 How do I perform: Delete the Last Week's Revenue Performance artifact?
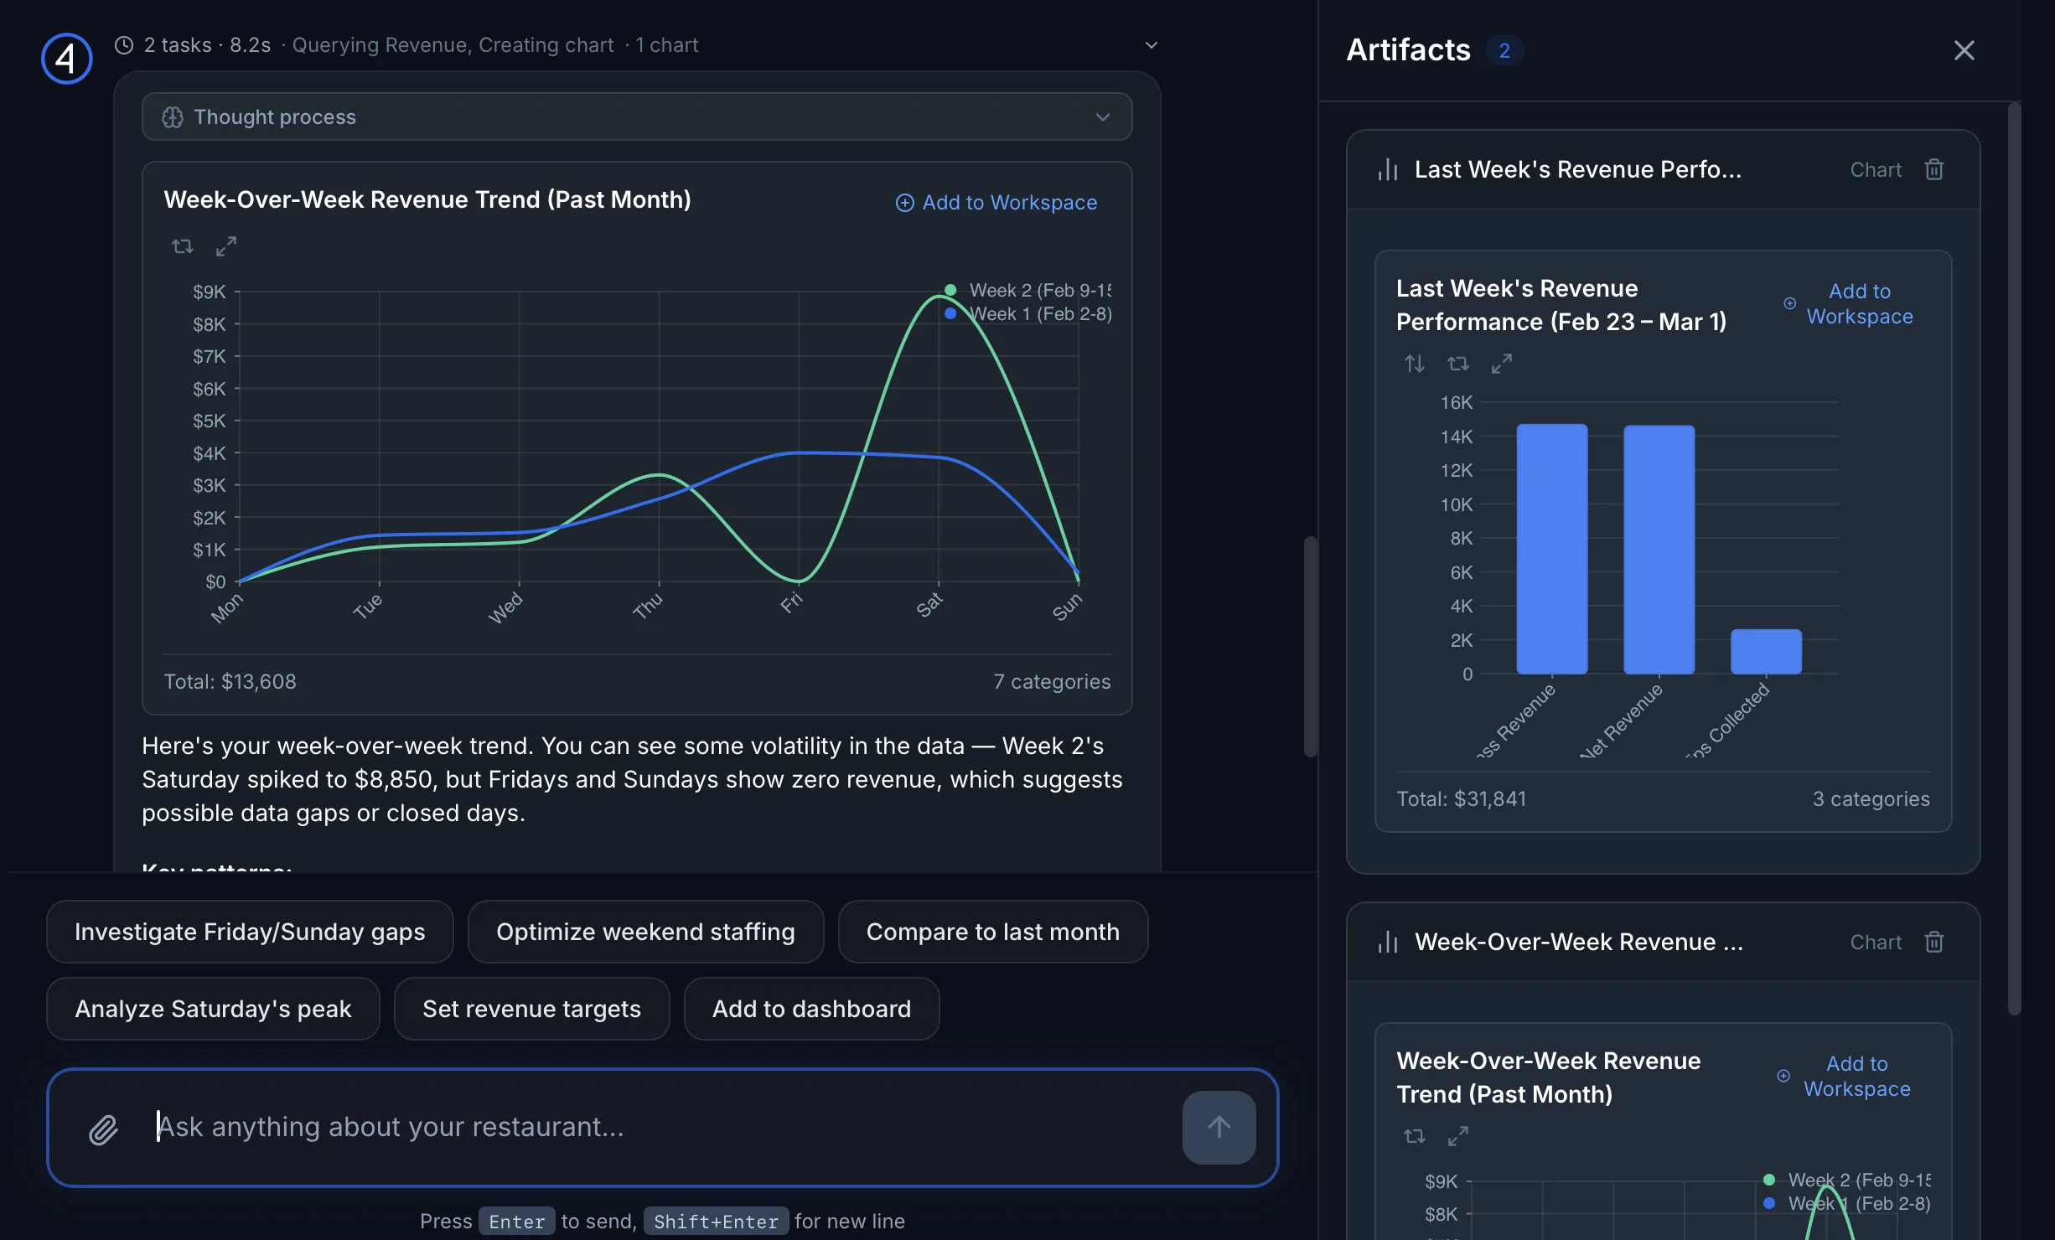(1934, 170)
